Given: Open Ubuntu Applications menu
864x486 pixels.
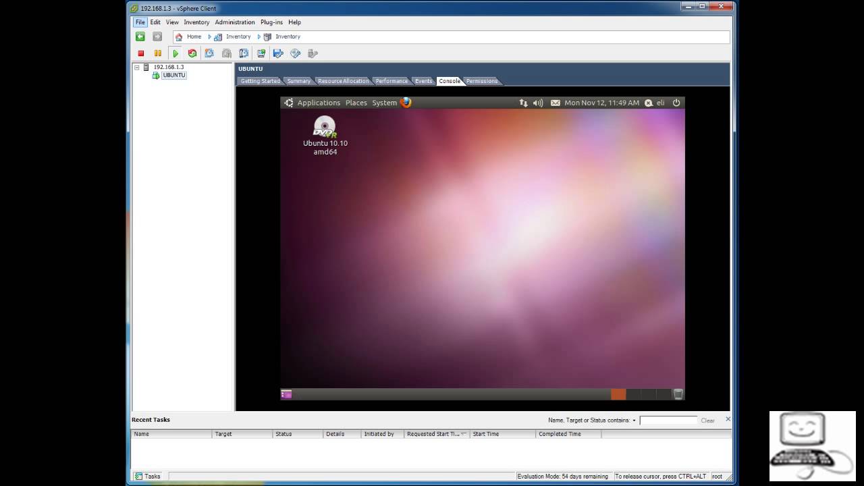Looking at the screenshot, I should (x=319, y=103).
